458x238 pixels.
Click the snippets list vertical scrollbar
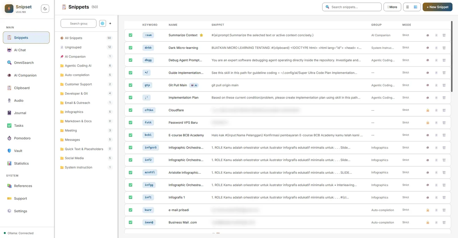pyautogui.click(x=452, y=56)
